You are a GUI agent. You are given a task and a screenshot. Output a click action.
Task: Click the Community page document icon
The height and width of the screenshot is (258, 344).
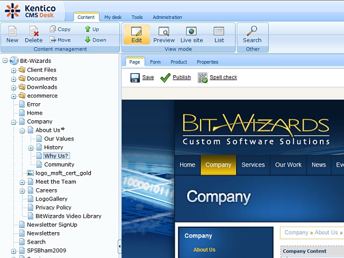point(39,164)
